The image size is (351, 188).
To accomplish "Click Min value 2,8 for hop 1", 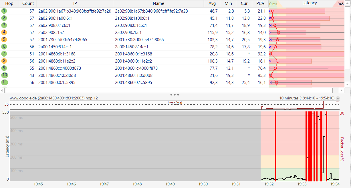I will click(231, 11).
